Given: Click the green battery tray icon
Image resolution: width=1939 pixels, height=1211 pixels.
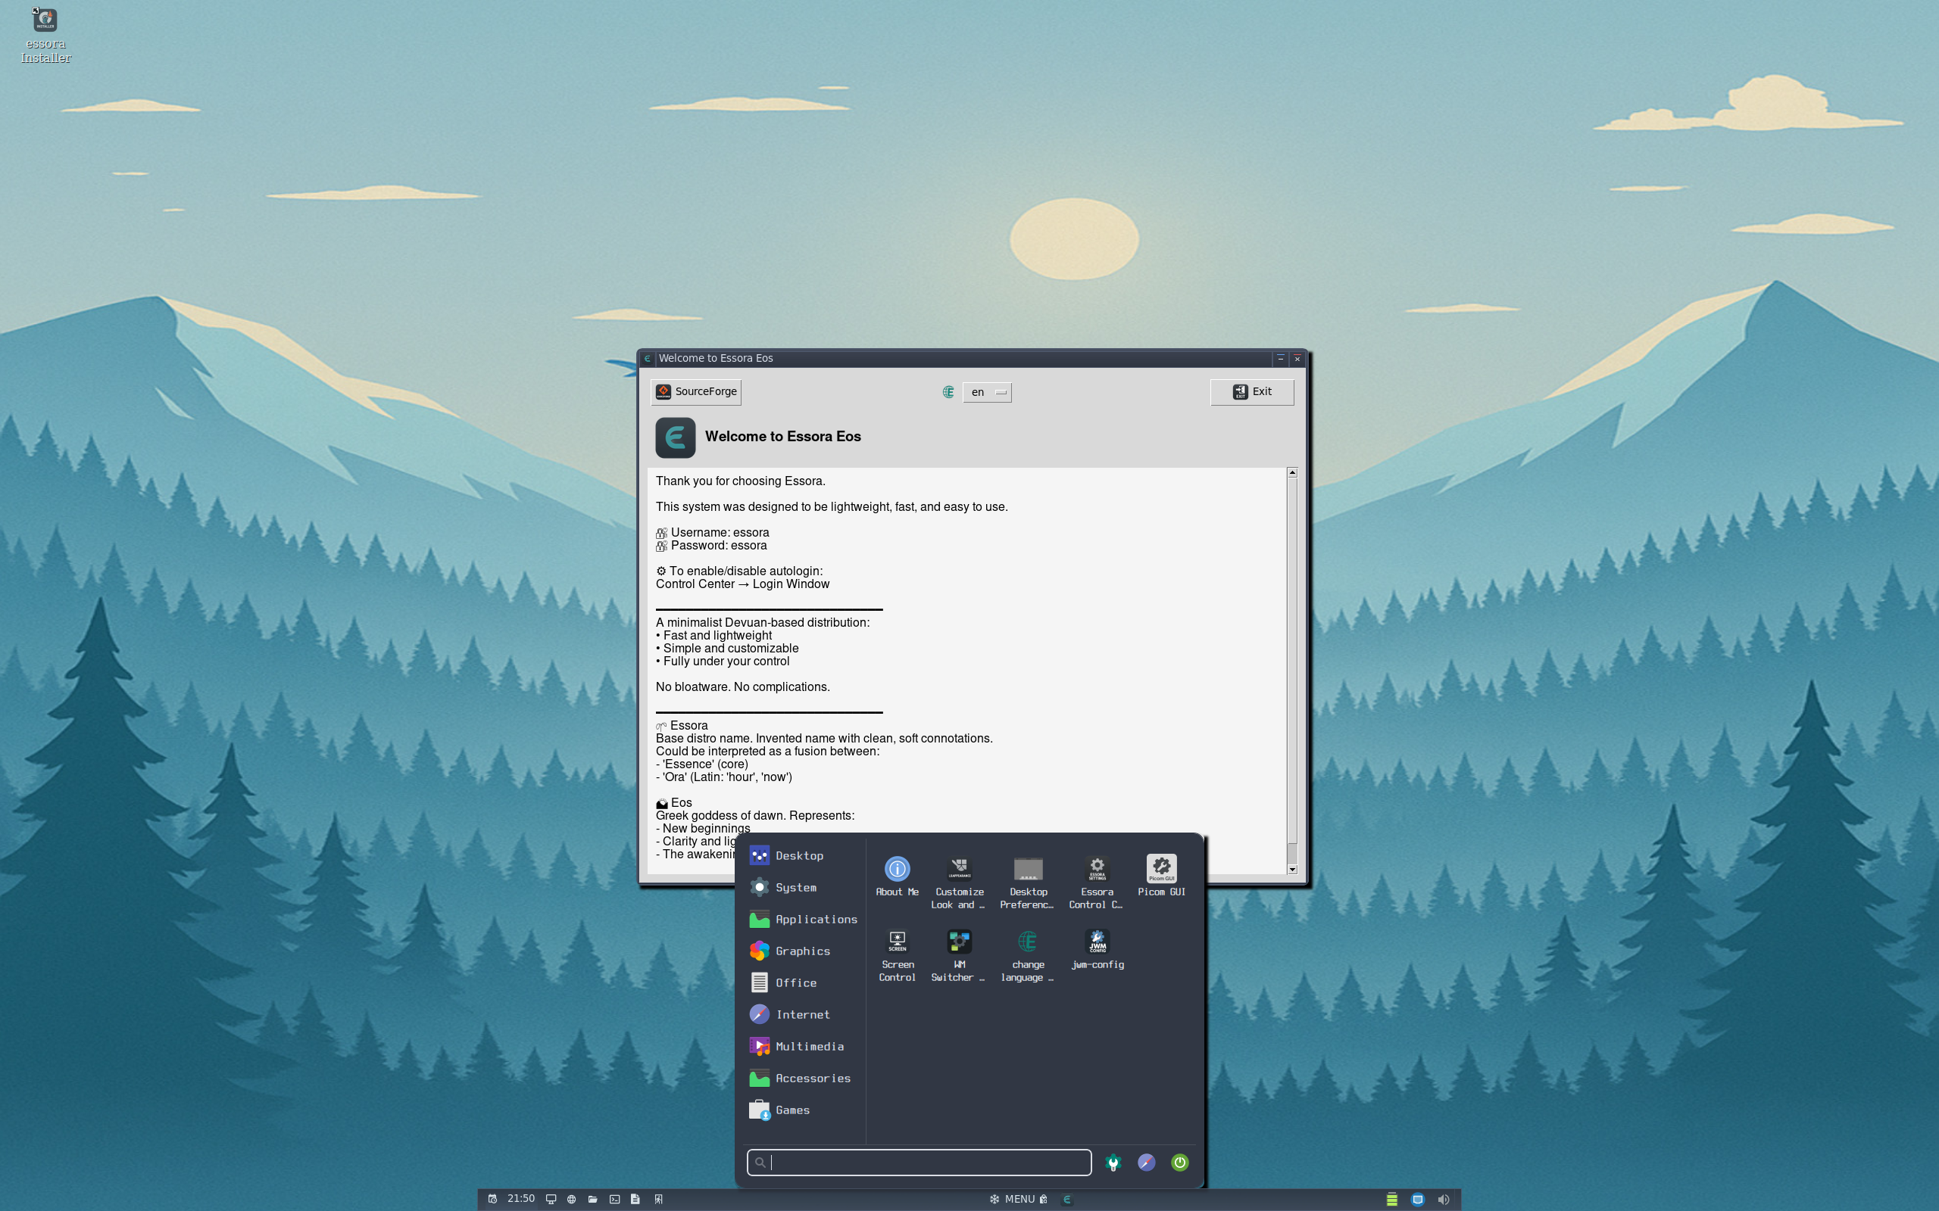Looking at the screenshot, I should tap(1391, 1199).
